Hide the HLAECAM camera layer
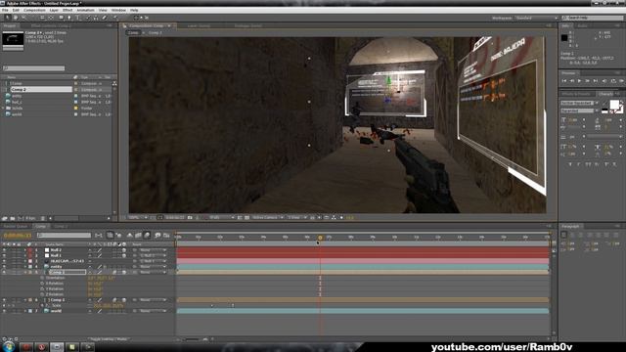The image size is (626, 352). 4,261
